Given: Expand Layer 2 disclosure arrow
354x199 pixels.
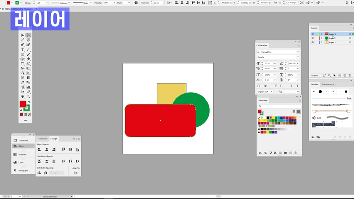Looking at the screenshot, I should (x=322, y=38).
